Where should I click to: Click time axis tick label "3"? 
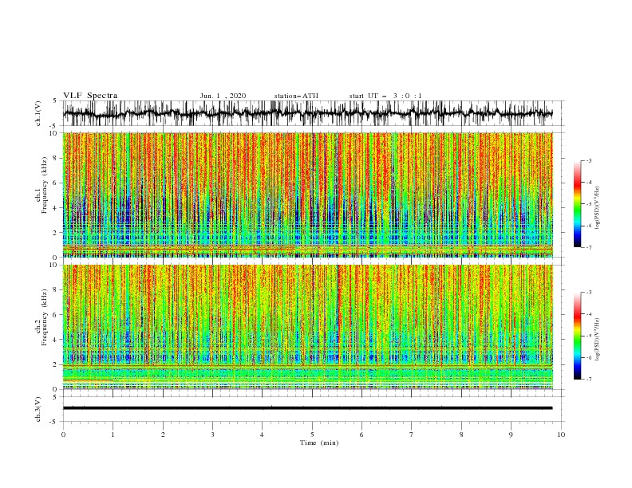click(x=212, y=435)
